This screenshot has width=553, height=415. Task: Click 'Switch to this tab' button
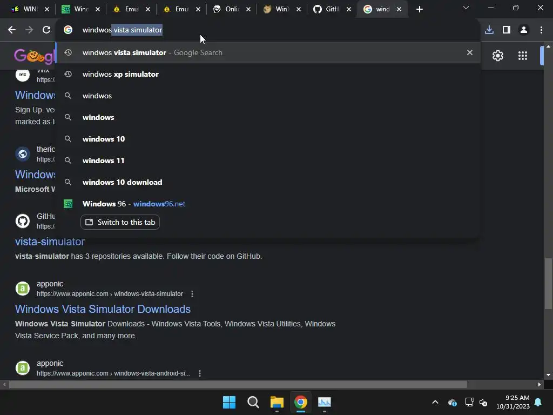coord(120,222)
